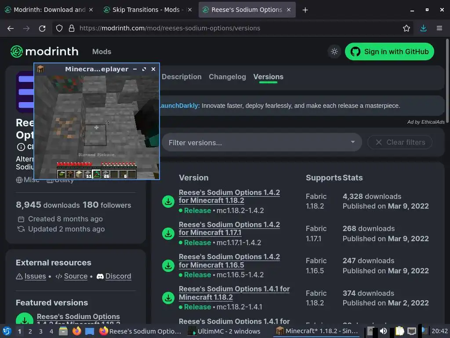
Task: Download the 1.4.1 for Minecraft 1.18.2 version
Action: 168,298
